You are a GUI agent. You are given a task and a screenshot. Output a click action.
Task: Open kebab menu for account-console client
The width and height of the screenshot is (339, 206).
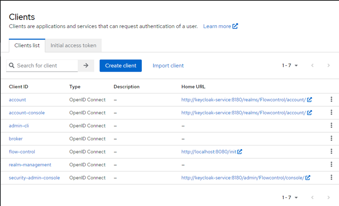point(331,113)
